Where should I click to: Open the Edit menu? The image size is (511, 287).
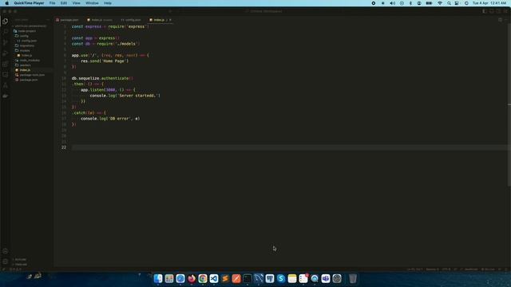pyautogui.click(x=64, y=3)
